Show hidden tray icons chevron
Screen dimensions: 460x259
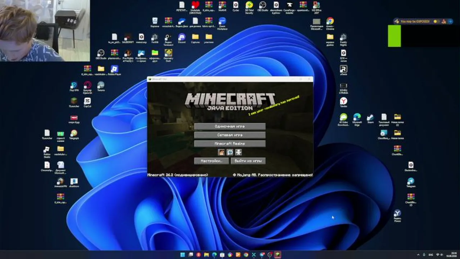pos(418,255)
